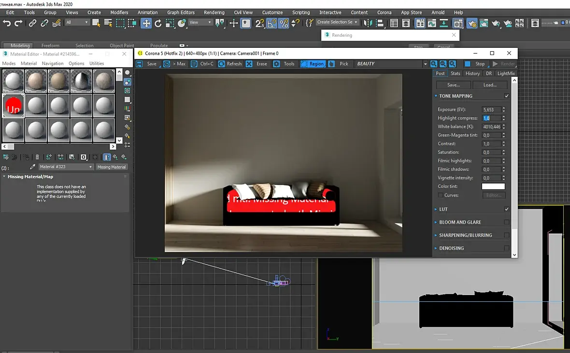
Task: Click the white Color tint swatch
Action: [493, 186]
